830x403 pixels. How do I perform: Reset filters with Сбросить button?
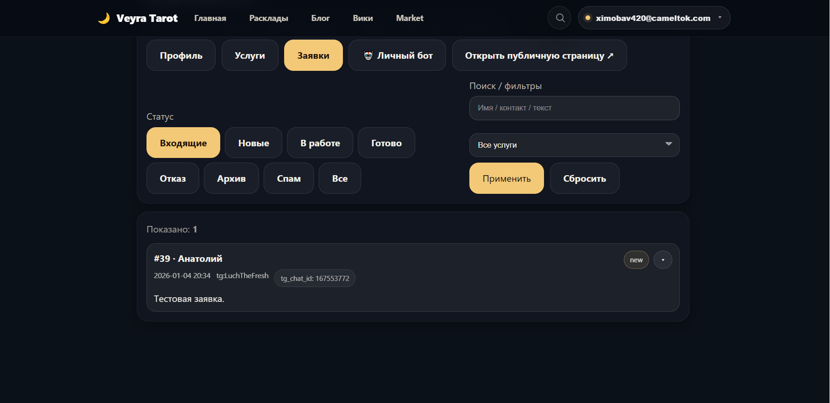click(x=585, y=178)
